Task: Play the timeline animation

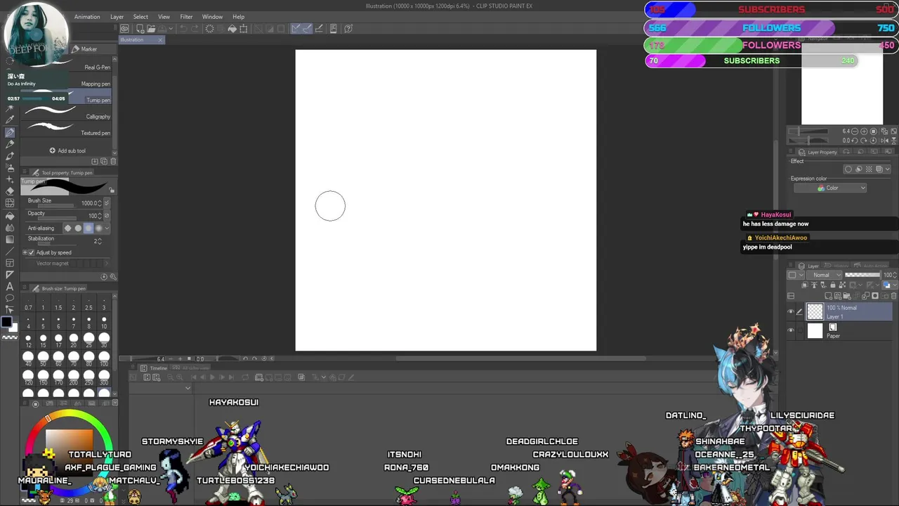Action: click(x=212, y=377)
